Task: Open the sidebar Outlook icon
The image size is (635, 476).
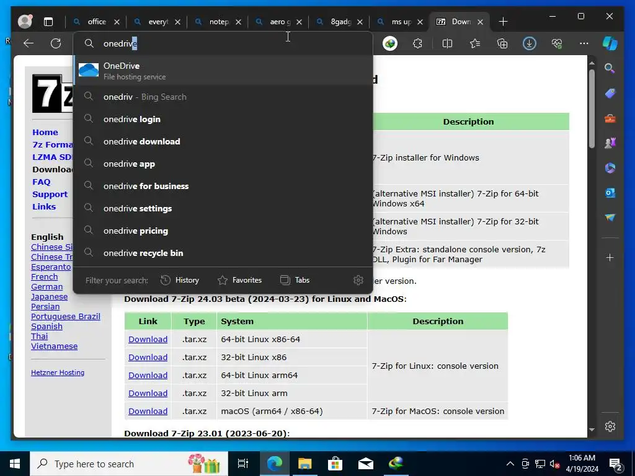Action: point(610,193)
